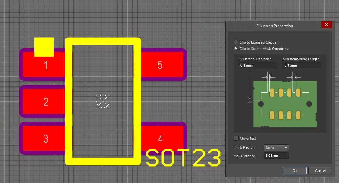
Task: Click the Silkscreen Clearance value field
Action: coord(257,65)
